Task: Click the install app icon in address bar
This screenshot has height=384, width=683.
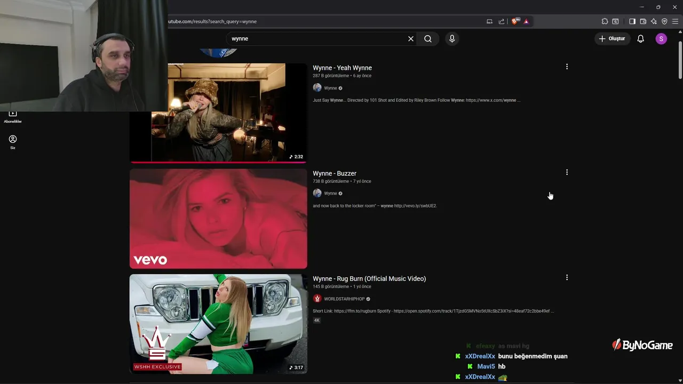Action: tap(489, 21)
